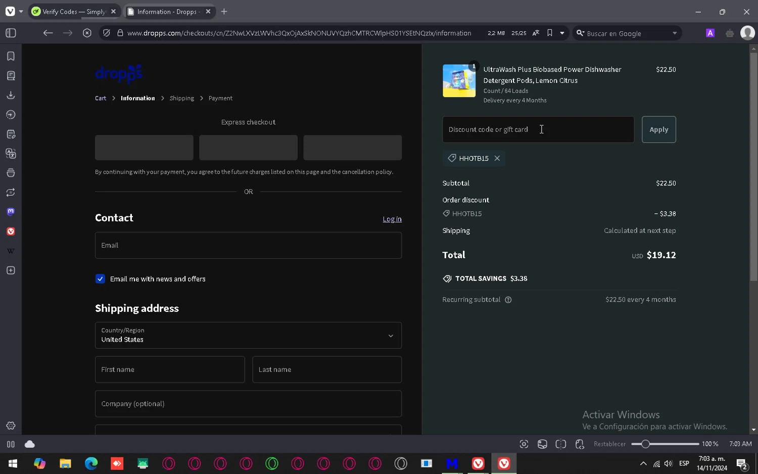Viewport: 758px width, 474px height.
Task: Show hidden system tray icons
Action: click(643, 463)
